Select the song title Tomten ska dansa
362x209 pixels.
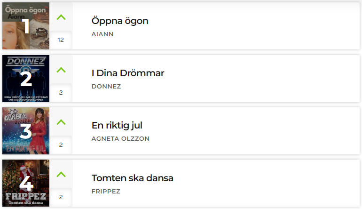pos(133,178)
